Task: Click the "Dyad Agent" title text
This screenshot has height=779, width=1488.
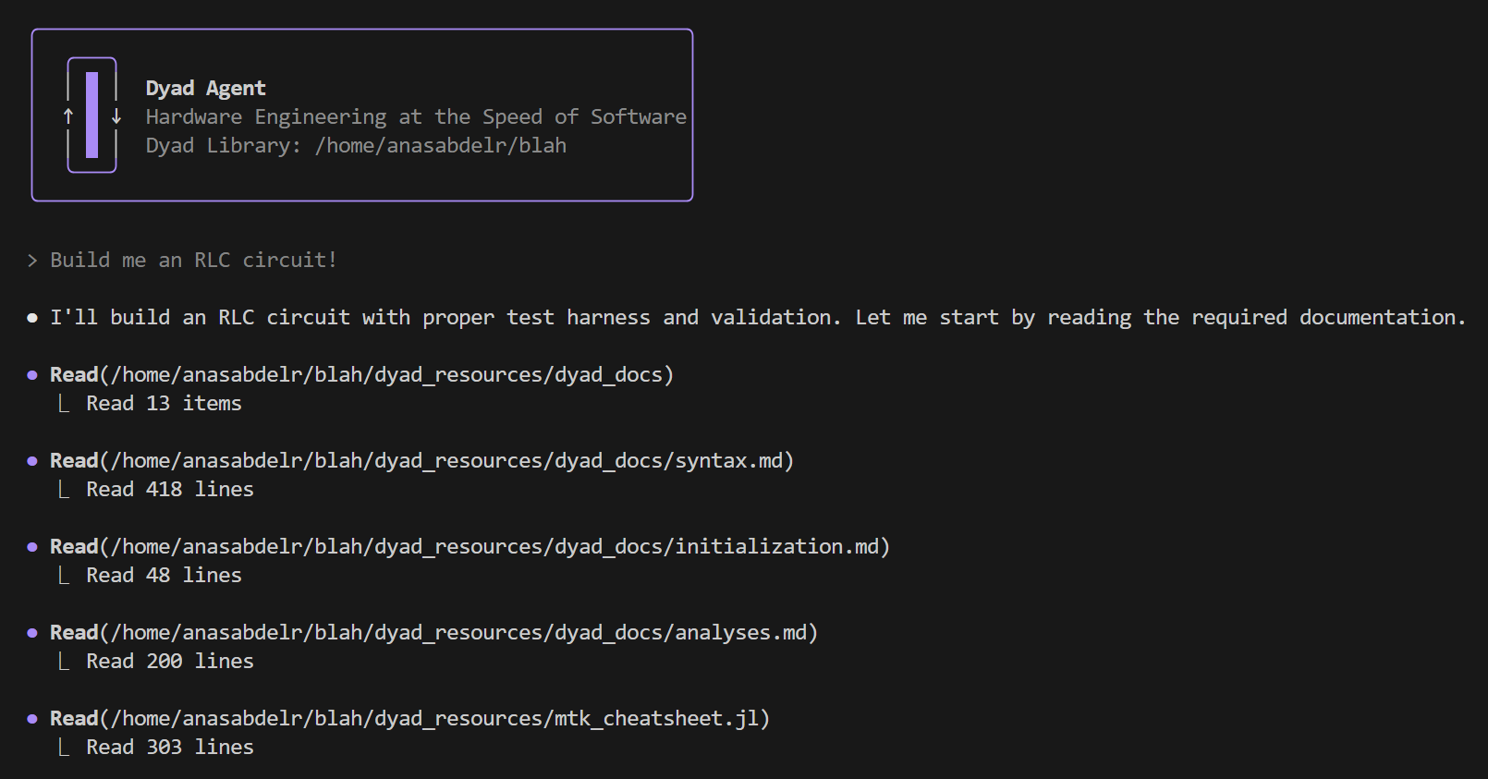Action: pos(205,89)
